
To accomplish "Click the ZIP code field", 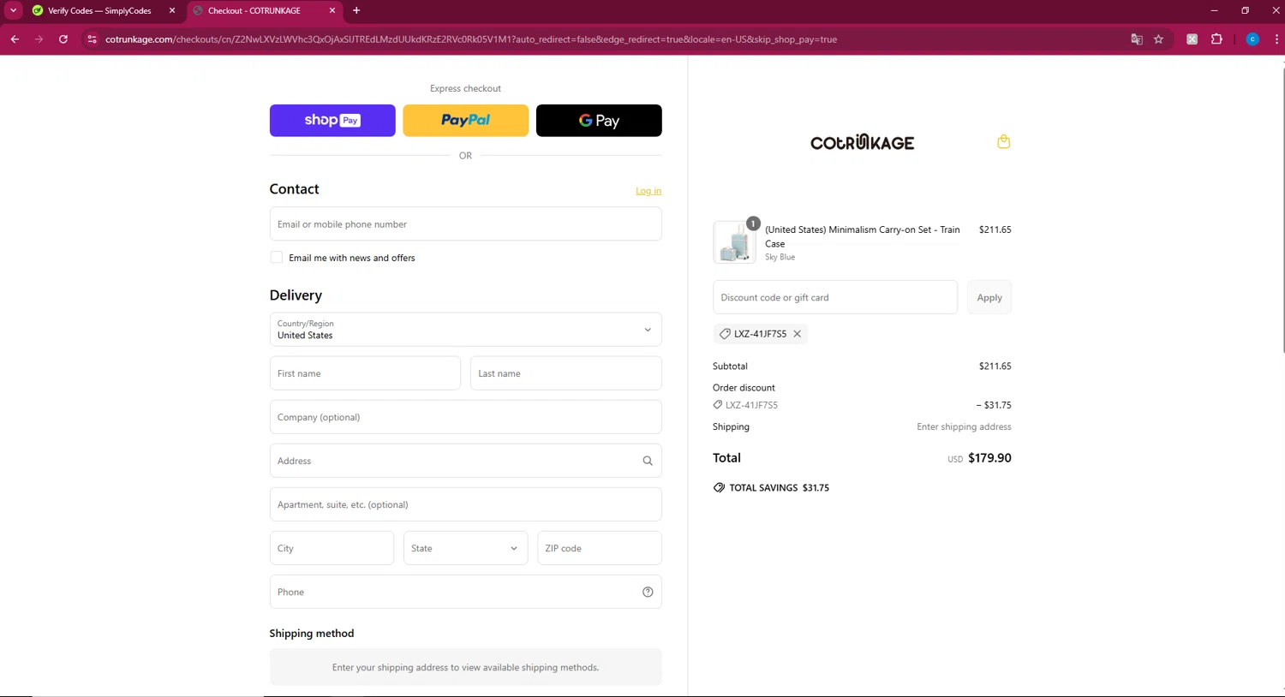I will (x=599, y=548).
